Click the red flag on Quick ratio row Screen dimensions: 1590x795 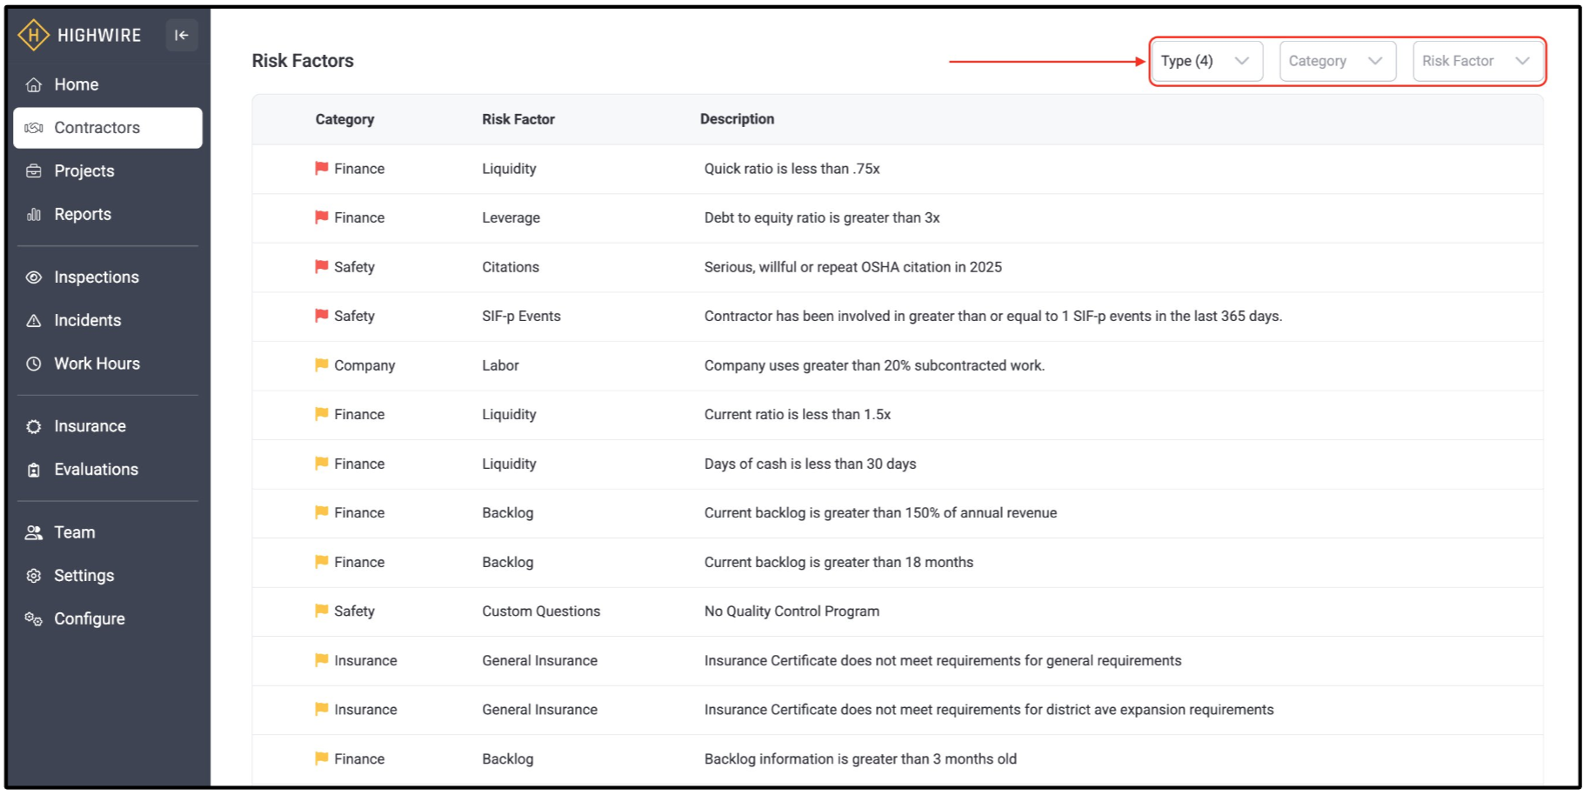tap(322, 169)
